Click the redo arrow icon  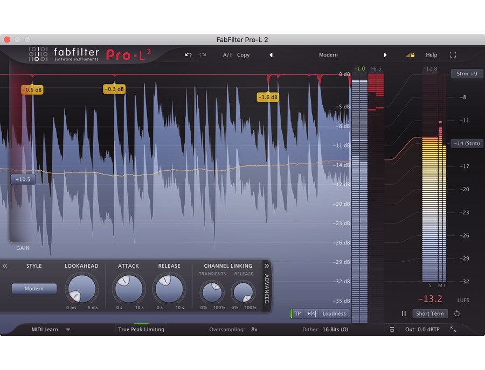click(203, 55)
